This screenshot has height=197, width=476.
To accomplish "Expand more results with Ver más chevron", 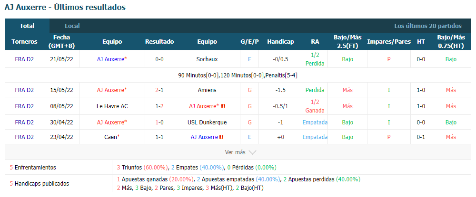I will point(253,152).
